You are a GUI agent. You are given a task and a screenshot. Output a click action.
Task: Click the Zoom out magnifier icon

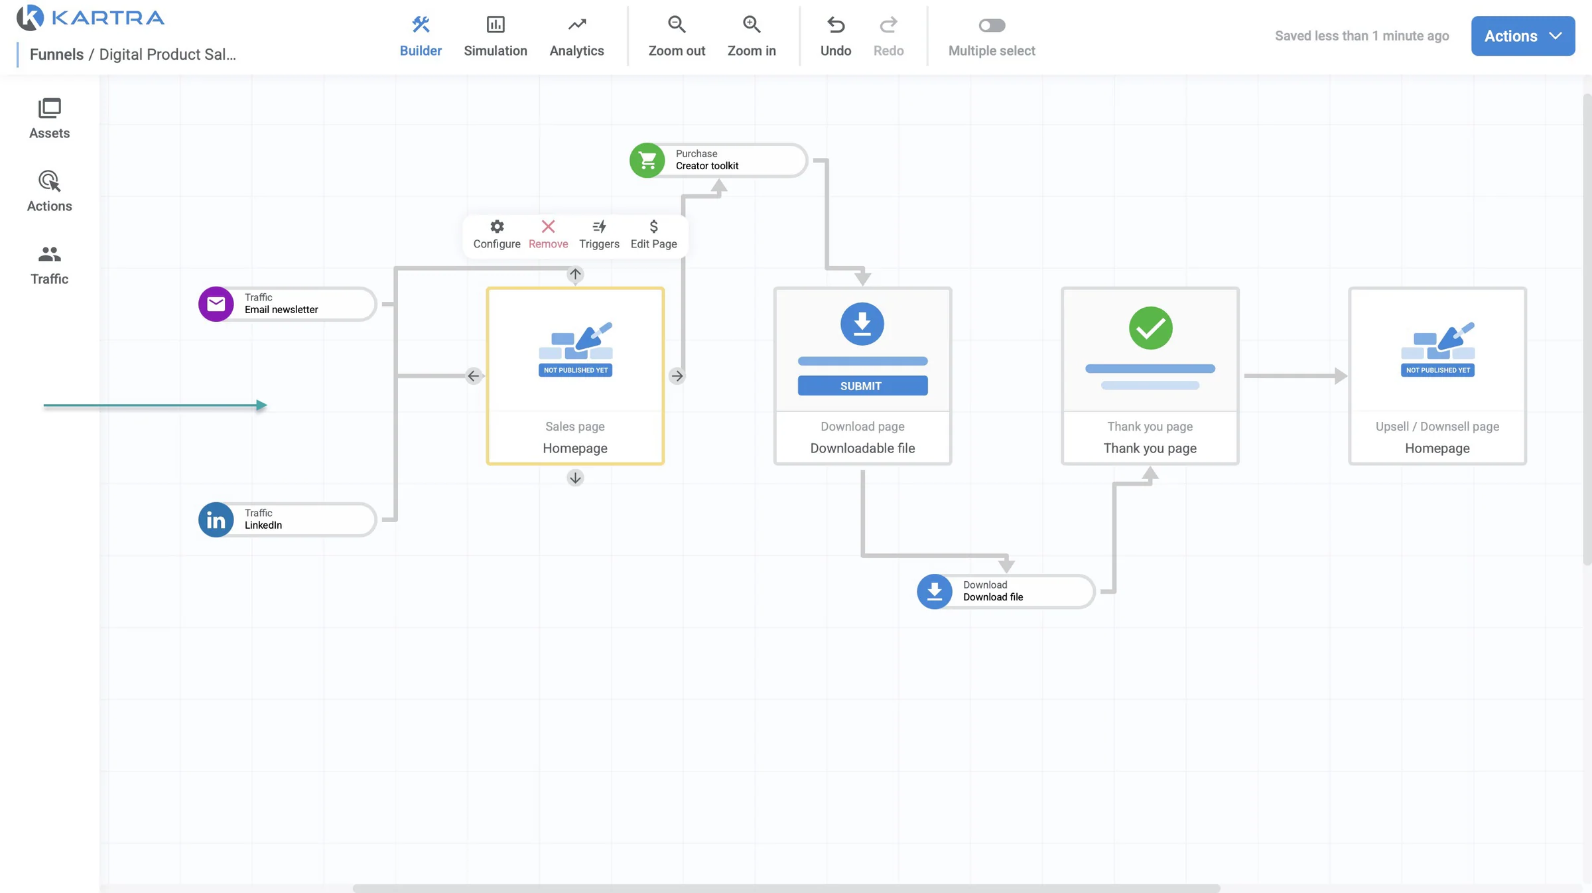point(677,25)
